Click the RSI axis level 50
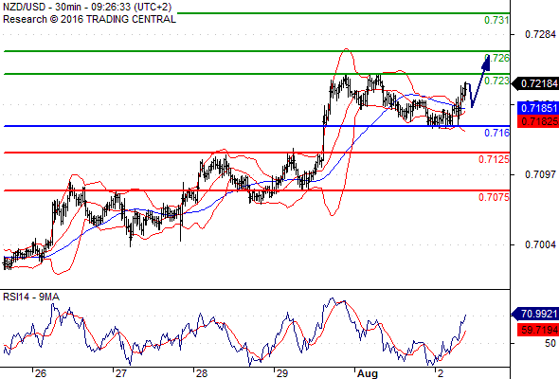The width and height of the screenshot is (559, 379). coord(550,343)
